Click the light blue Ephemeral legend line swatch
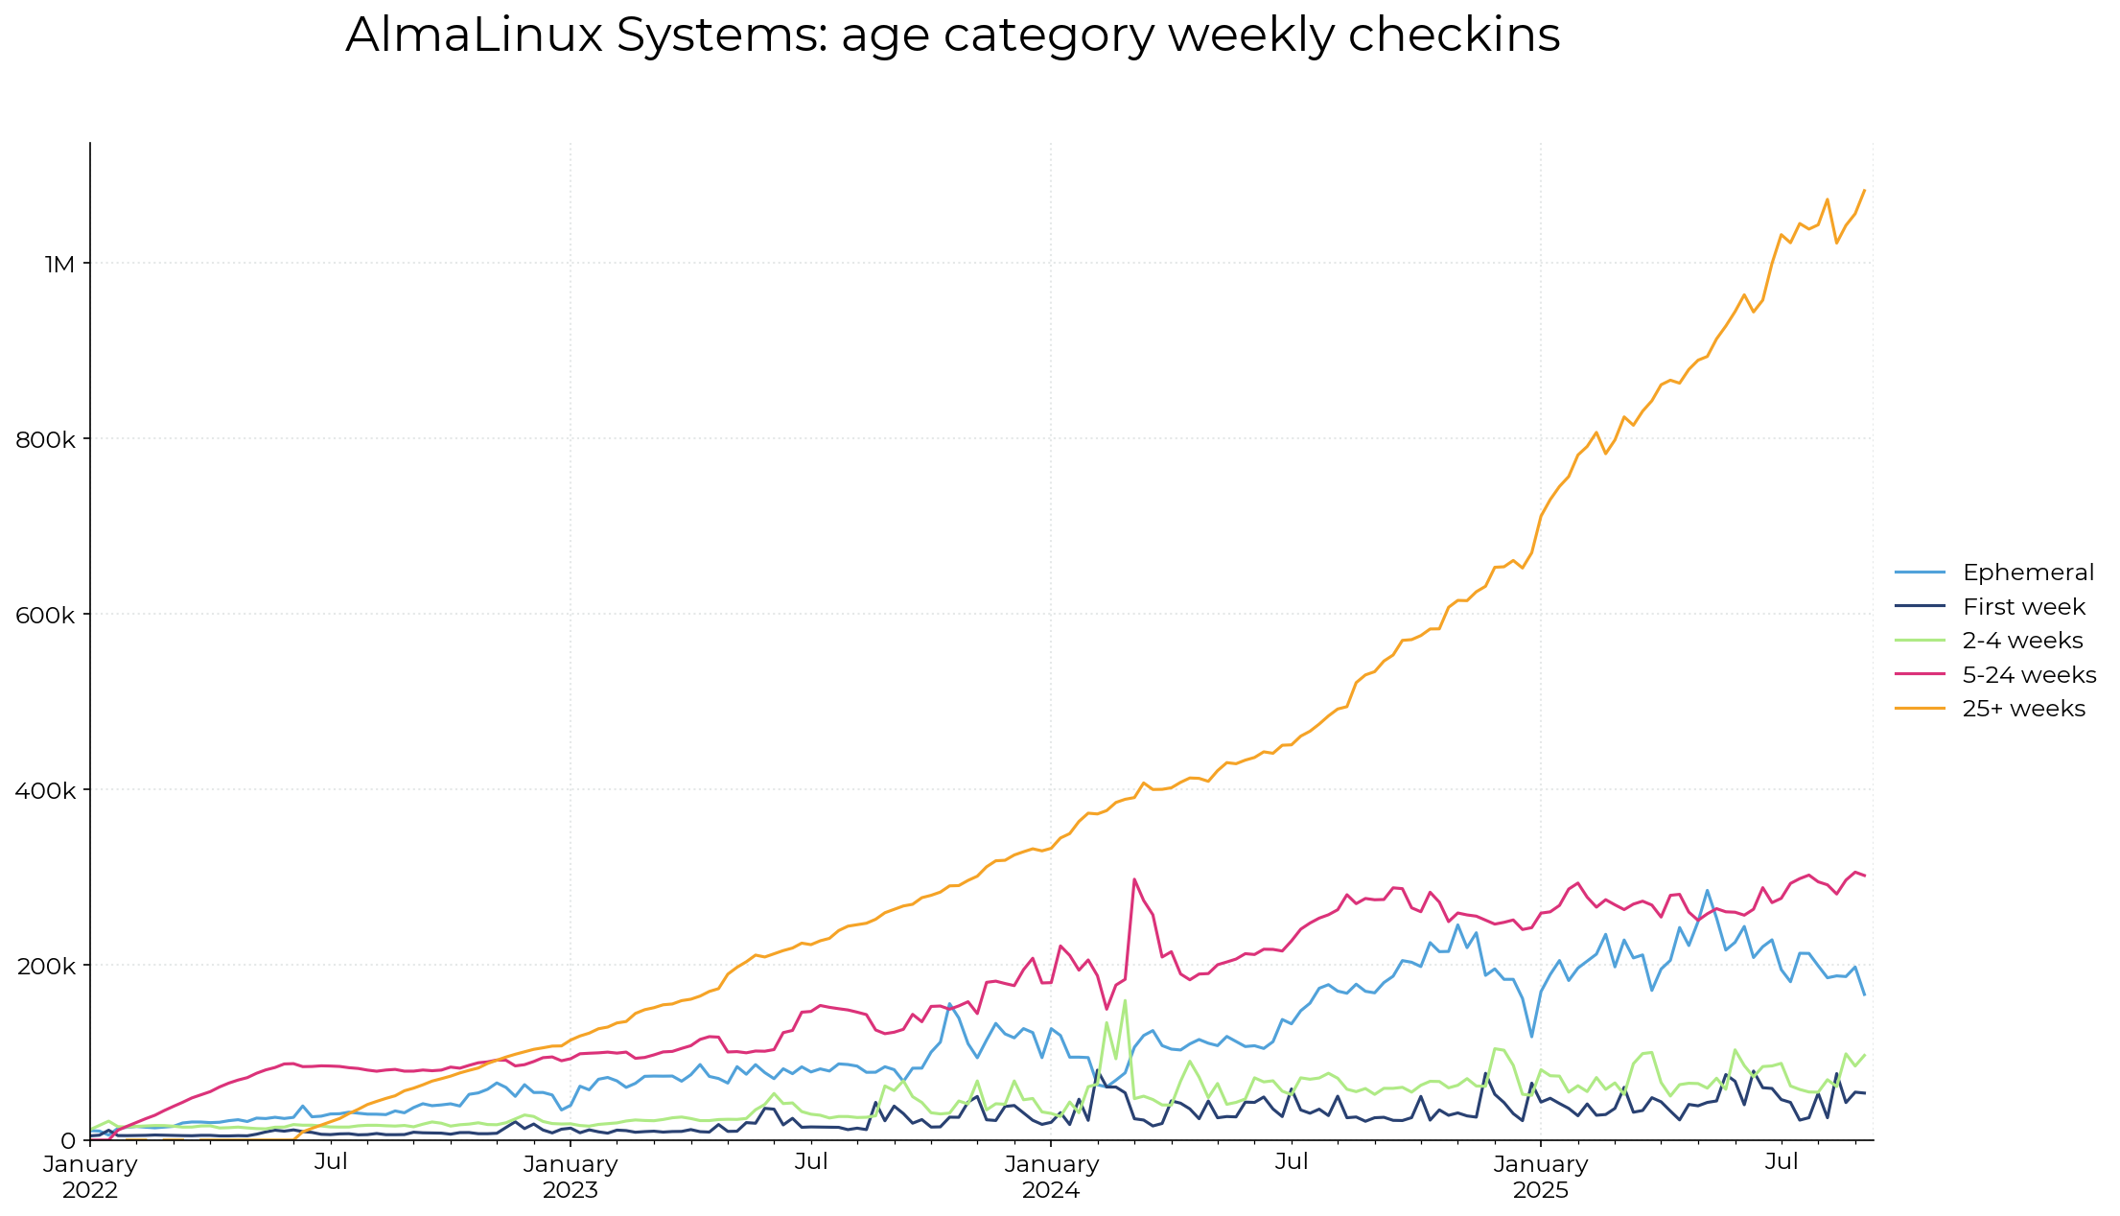 click(x=1920, y=573)
